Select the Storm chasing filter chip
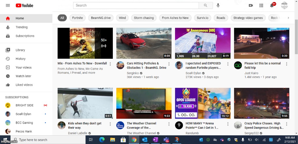This screenshot has width=298, height=144. tap(144, 18)
